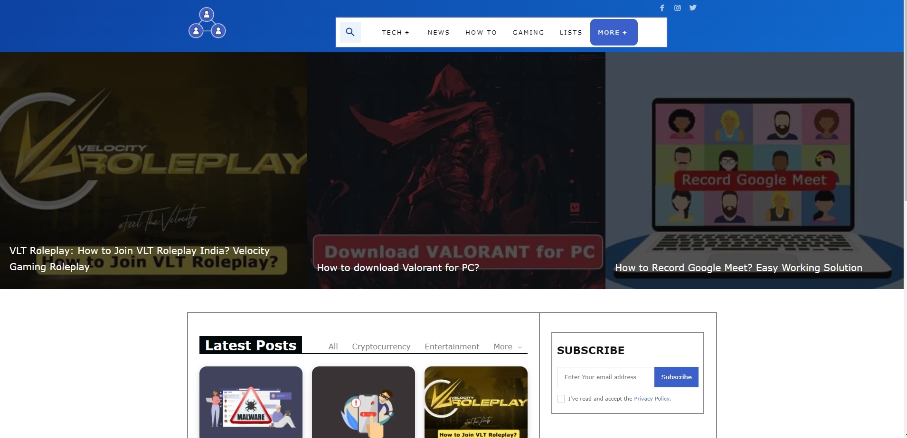This screenshot has width=907, height=438.
Task: Open the search magnifier icon
Action: pos(350,32)
